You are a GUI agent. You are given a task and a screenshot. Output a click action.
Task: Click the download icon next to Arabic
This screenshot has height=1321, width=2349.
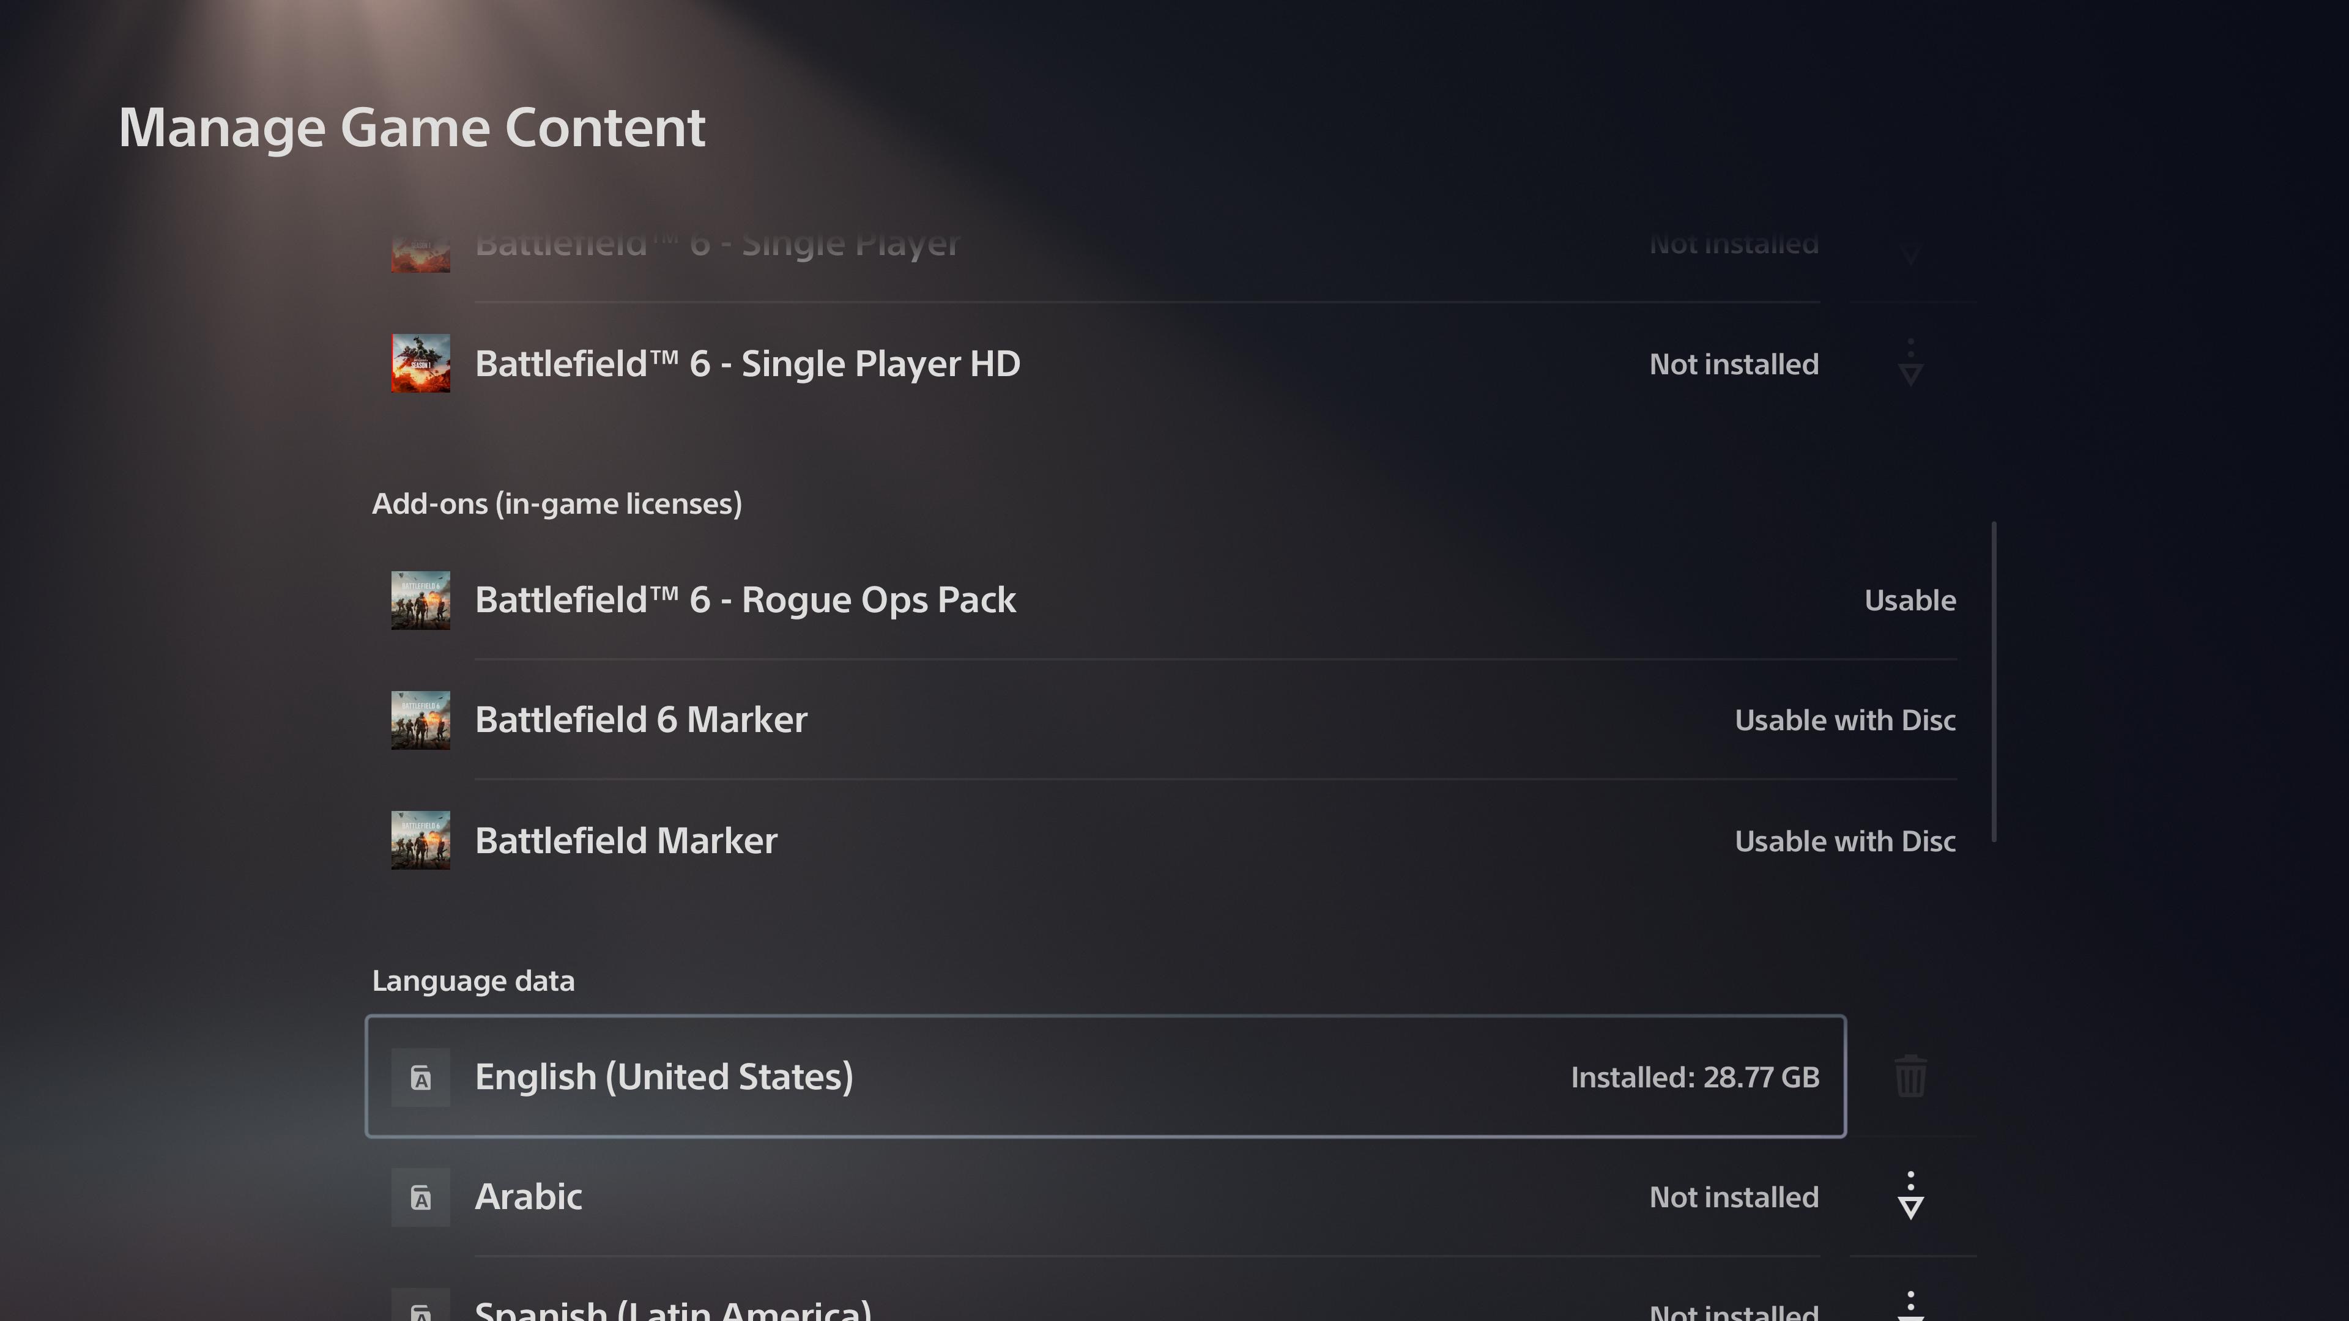click(1909, 1196)
